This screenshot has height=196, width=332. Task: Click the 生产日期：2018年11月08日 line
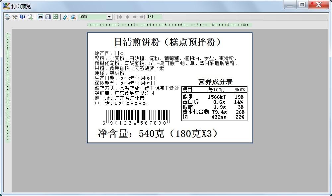coord(125,78)
